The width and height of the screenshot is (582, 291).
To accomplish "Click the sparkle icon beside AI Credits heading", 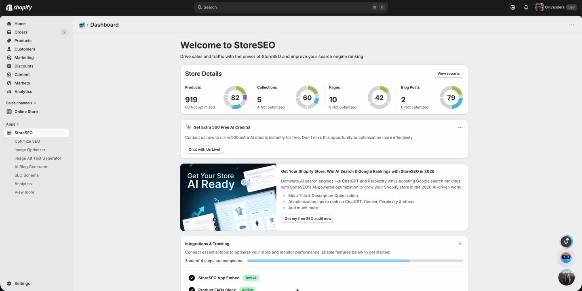I will point(188,127).
